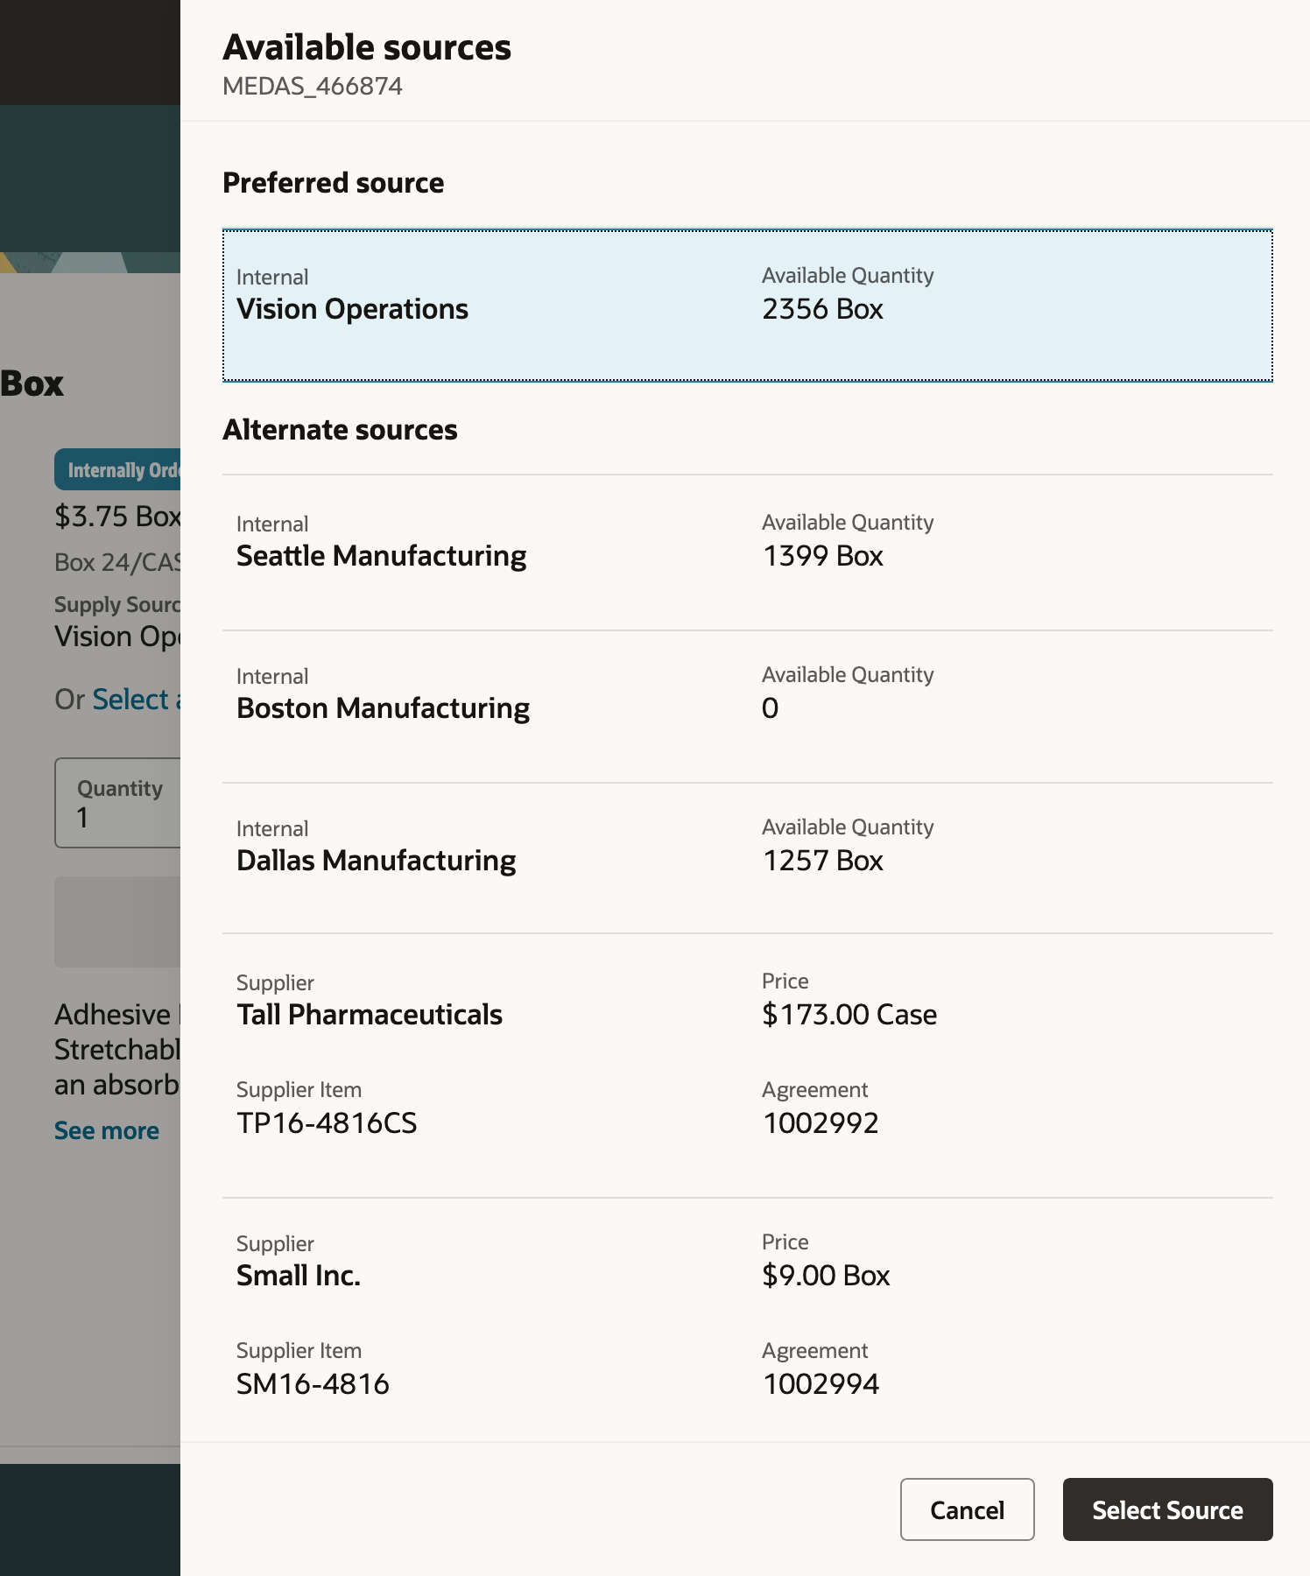Click supplier item SM16-4816

[313, 1384]
